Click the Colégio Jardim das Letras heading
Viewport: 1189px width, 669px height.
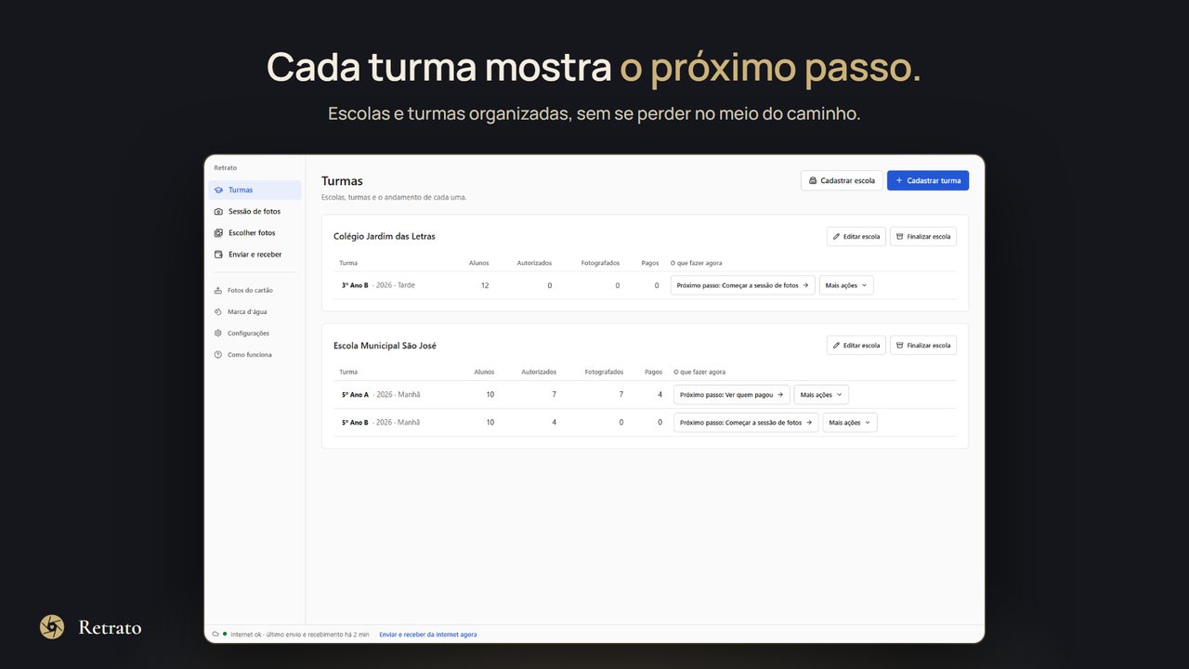pos(385,236)
